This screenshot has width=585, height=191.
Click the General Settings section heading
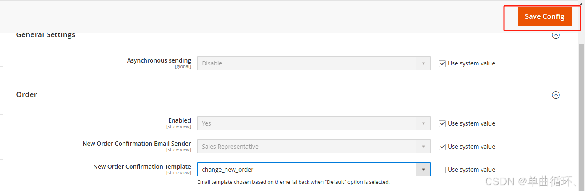point(45,35)
